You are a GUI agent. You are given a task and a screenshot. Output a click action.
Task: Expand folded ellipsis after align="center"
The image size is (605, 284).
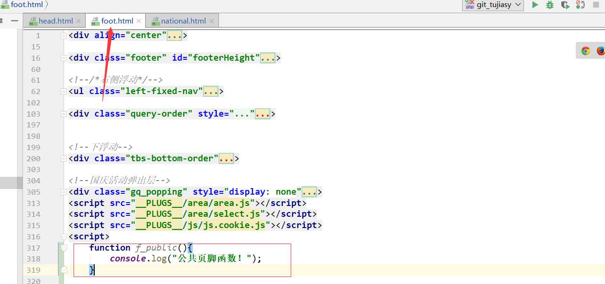coord(174,35)
